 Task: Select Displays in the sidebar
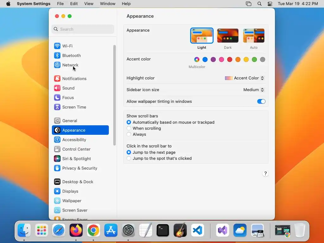(80, 191)
